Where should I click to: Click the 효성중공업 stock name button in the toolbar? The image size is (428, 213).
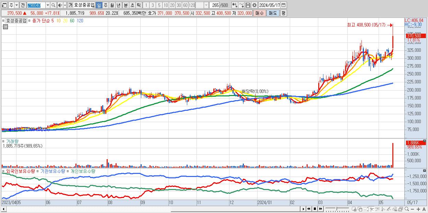[x=84, y=5]
